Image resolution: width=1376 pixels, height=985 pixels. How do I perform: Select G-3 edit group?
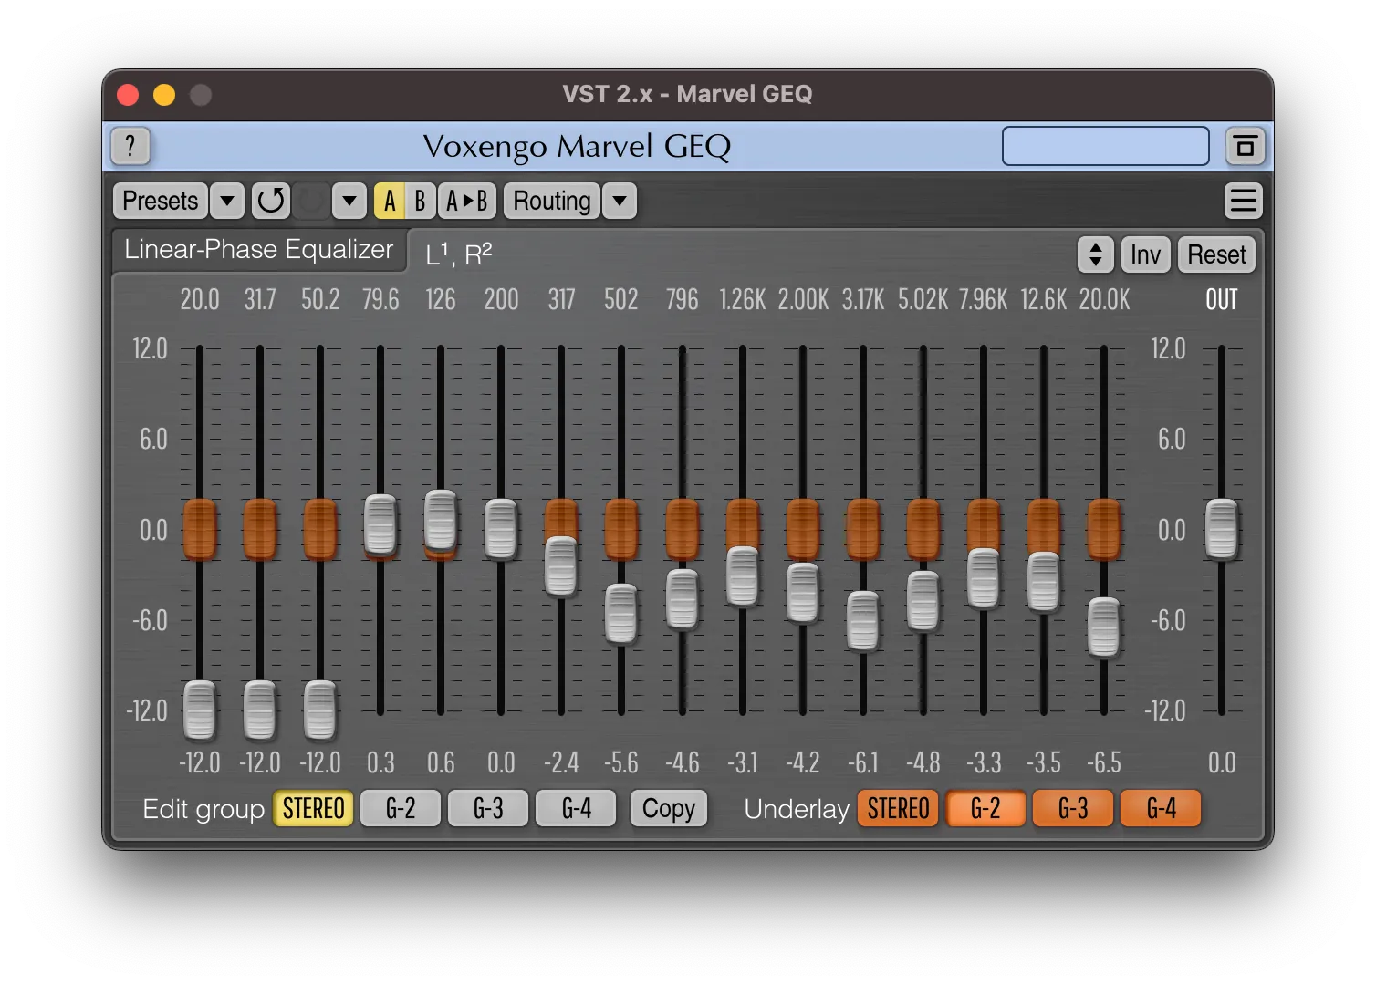coord(488,809)
